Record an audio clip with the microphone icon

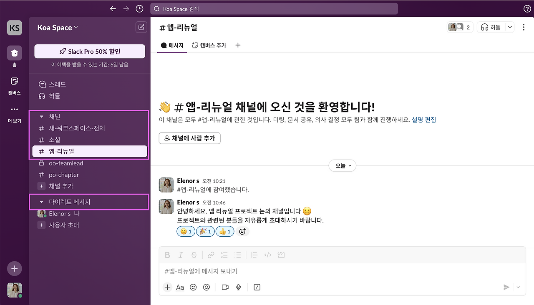(x=238, y=287)
